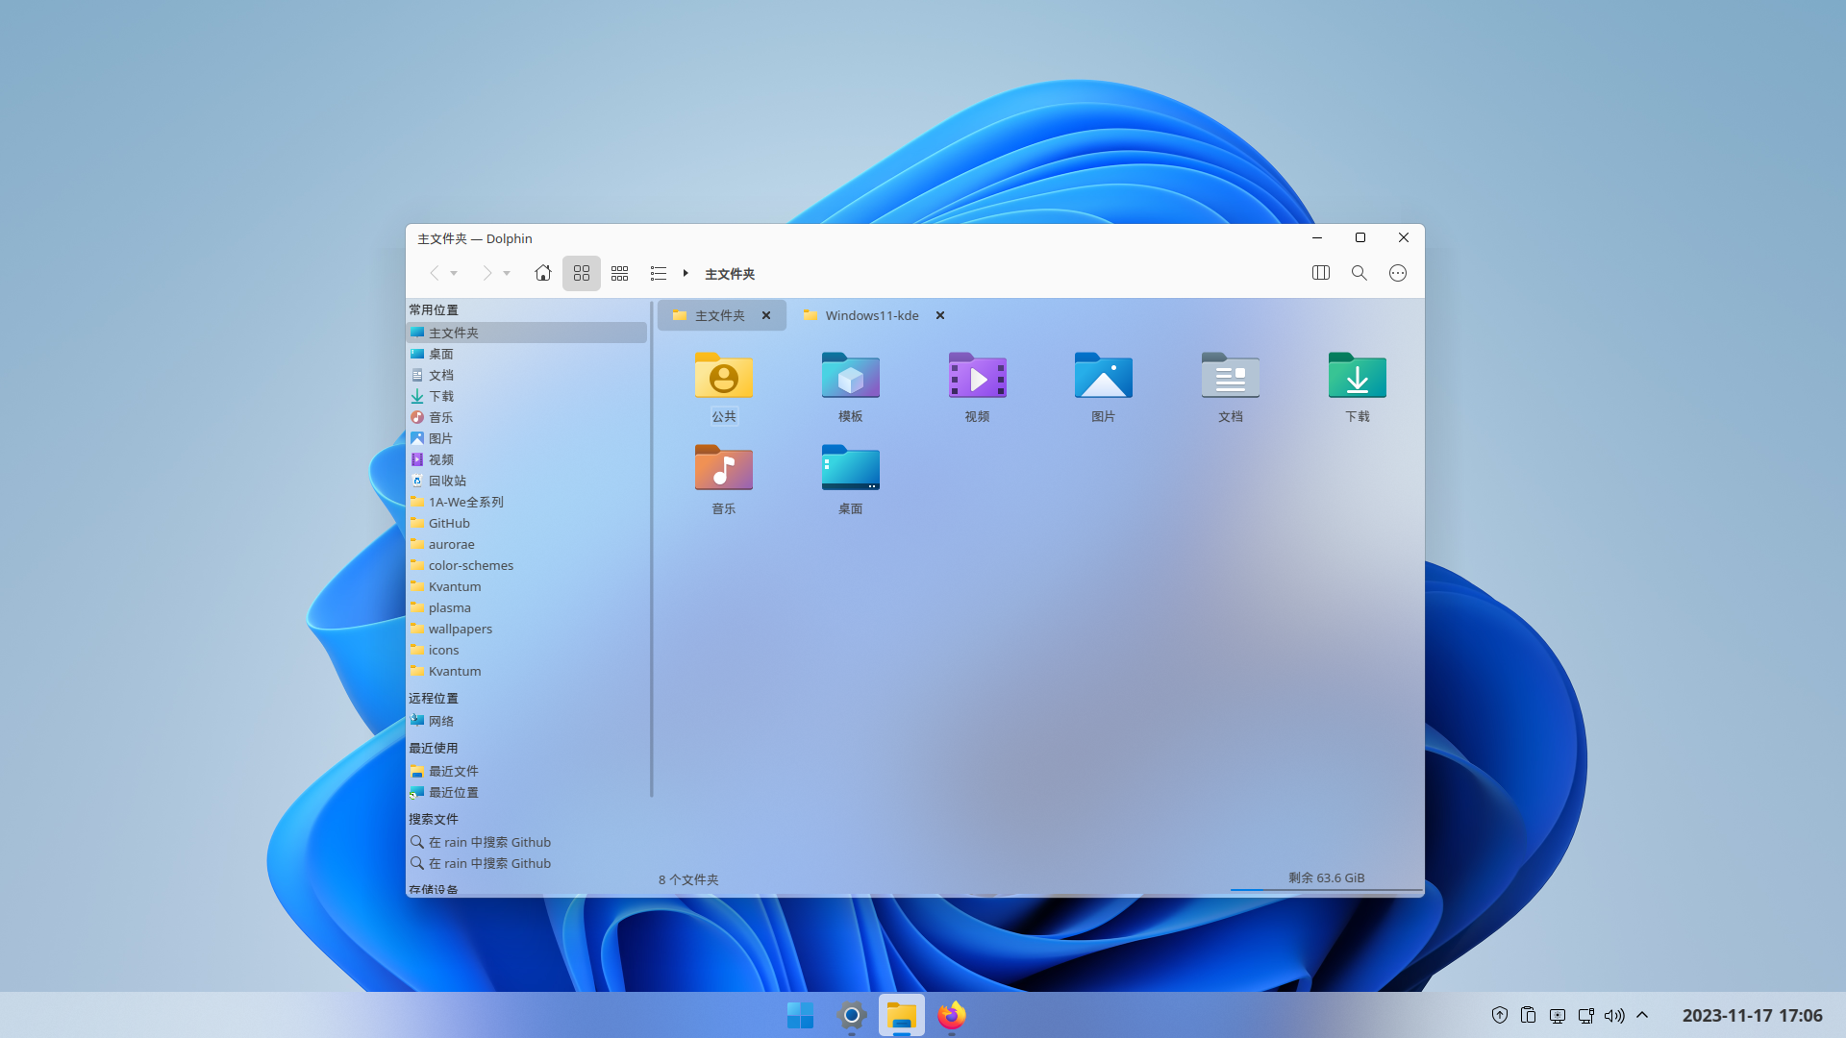Click the 搜索文件 section header
Screen dimensions: 1846x1038
coord(434,819)
